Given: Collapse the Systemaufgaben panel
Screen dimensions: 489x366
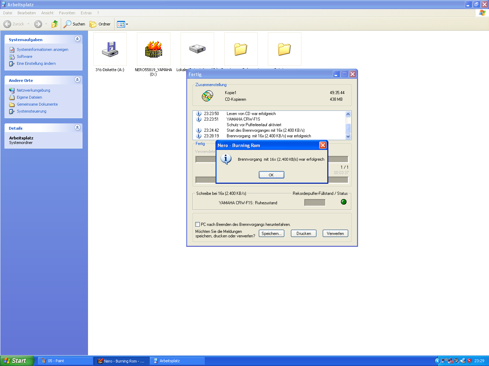Looking at the screenshot, I should coord(78,39).
